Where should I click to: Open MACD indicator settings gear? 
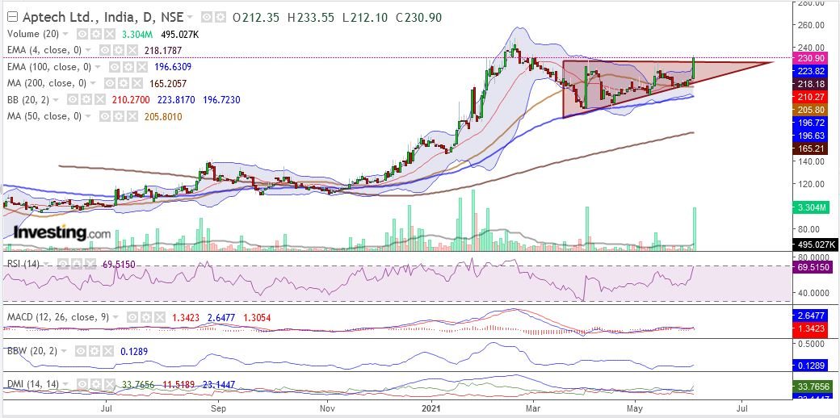tap(145, 317)
